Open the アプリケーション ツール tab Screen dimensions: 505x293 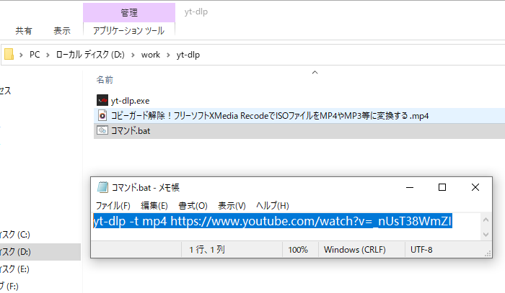(x=129, y=30)
